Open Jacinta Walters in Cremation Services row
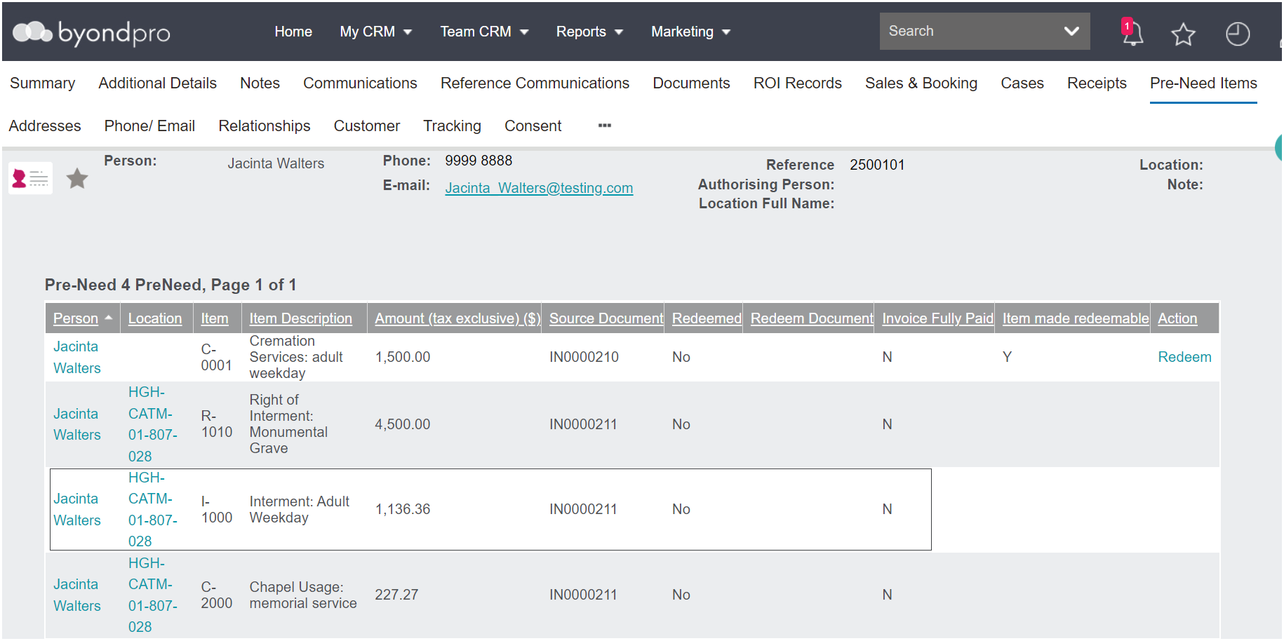This screenshot has height=641, width=1284. [x=77, y=357]
